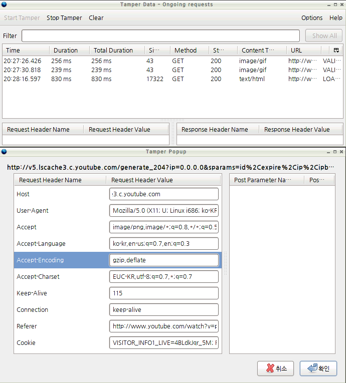Click the Show All button

pyautogui.click(x=324, y=36)
